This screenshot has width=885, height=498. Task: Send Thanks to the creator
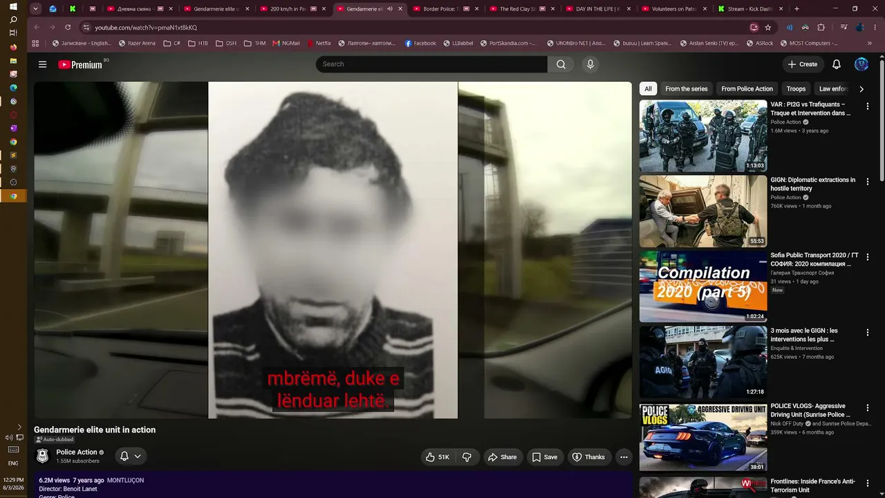(x=588, y=457)
